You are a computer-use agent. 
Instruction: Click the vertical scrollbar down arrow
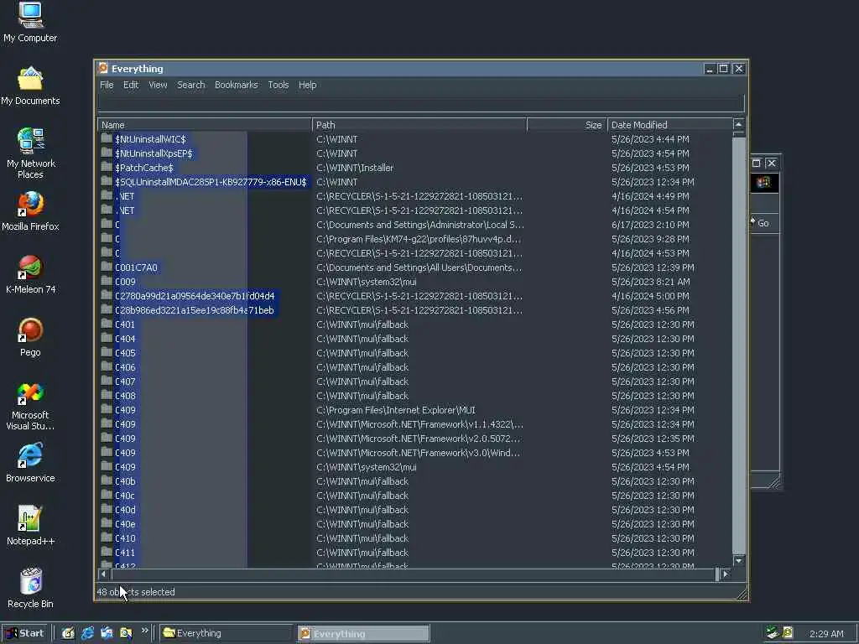tap(738, 561)
